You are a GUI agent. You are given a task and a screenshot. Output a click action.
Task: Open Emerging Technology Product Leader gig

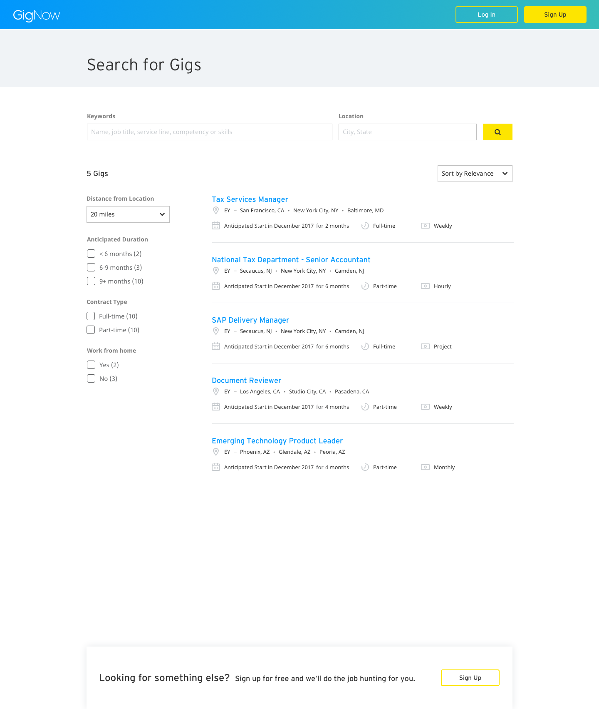click(x=277, y=441)
